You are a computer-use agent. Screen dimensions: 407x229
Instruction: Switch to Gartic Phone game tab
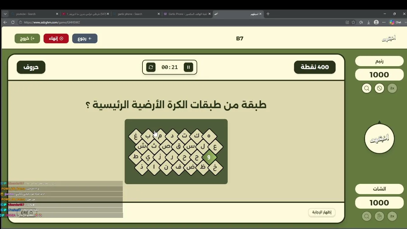click(187, 14)
